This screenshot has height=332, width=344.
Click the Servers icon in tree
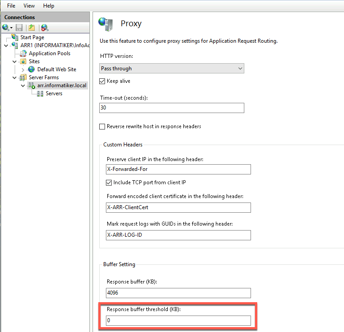click(40, 94)
